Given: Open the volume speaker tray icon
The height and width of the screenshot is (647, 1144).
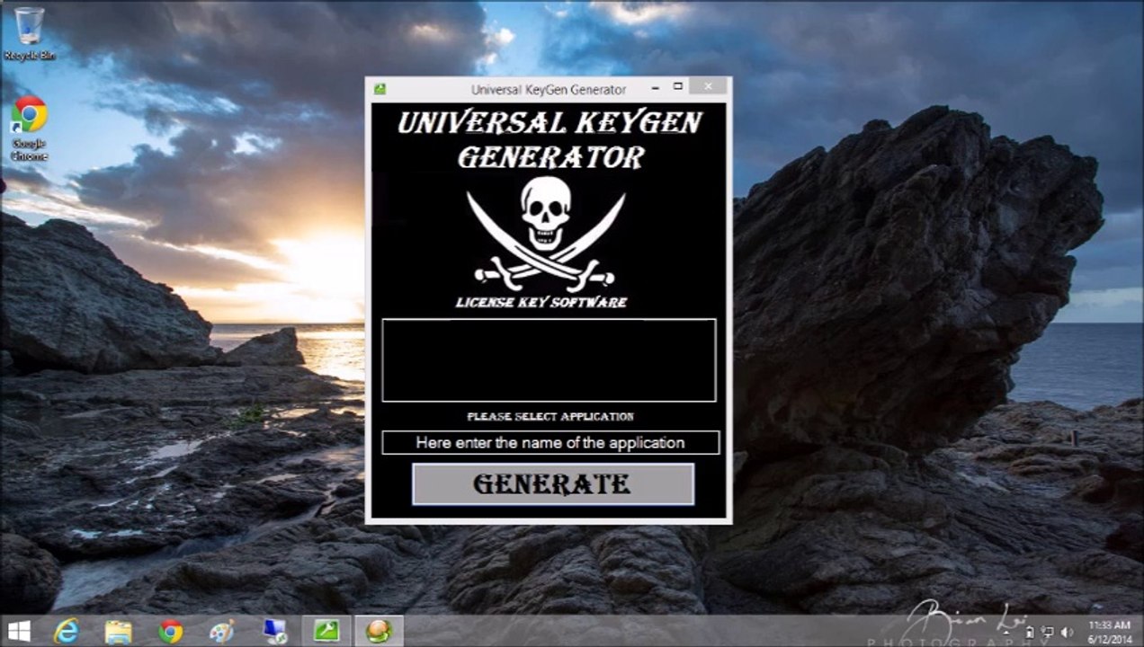Looking at the screenshot, I should coord(1067,633).
